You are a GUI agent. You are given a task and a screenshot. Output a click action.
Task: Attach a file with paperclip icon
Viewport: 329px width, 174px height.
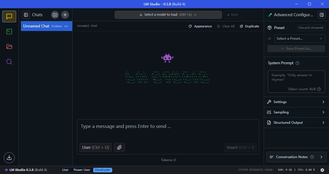[119, 147]
